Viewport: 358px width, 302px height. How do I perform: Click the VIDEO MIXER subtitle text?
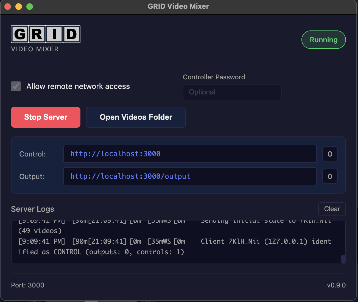(35, 49)
